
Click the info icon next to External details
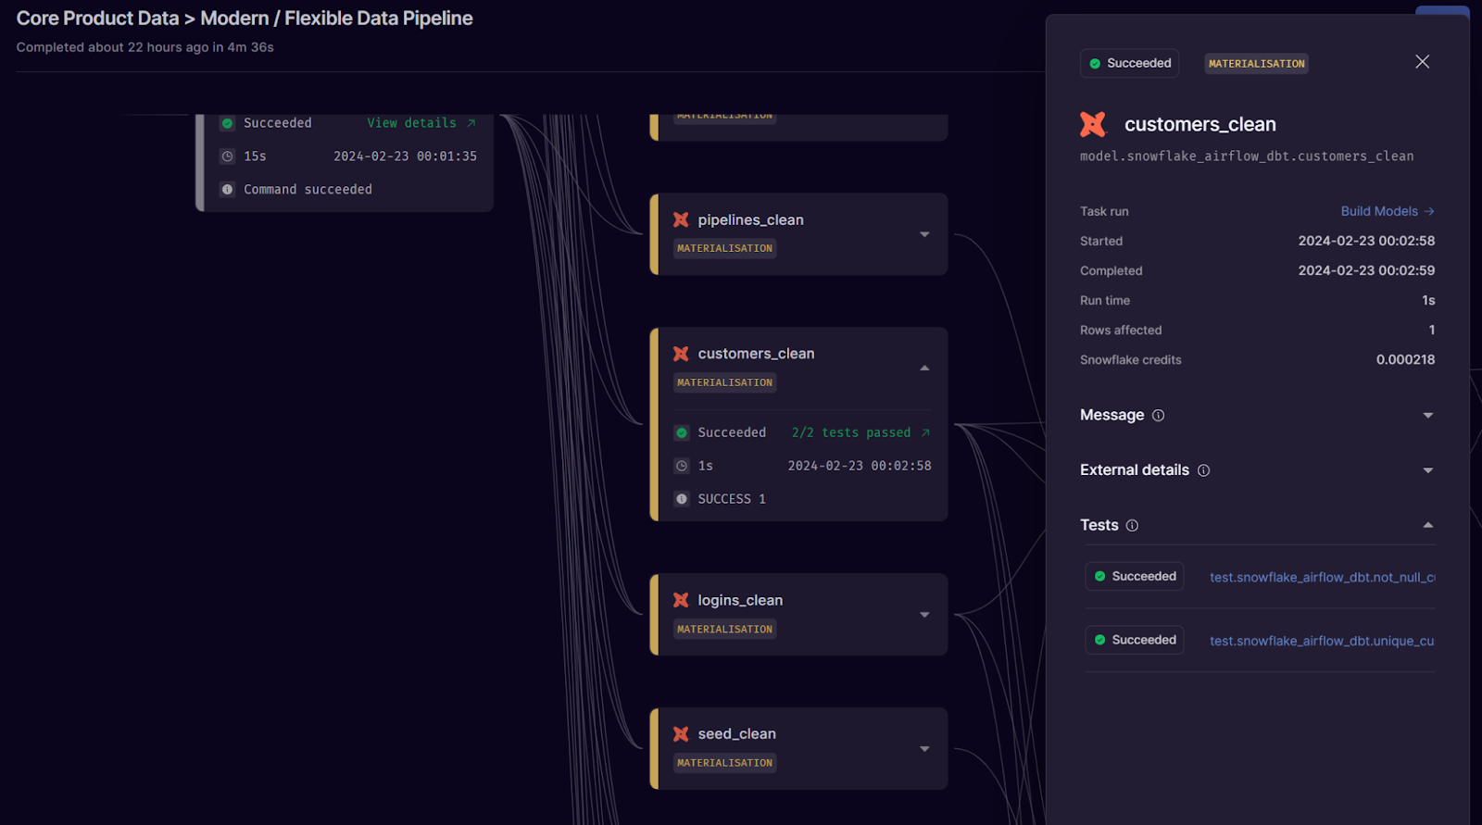1203,470
